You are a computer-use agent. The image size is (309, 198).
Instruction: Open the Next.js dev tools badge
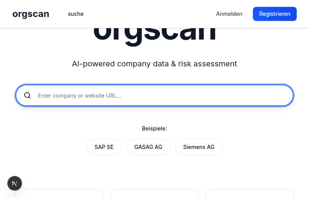(15, 183)
